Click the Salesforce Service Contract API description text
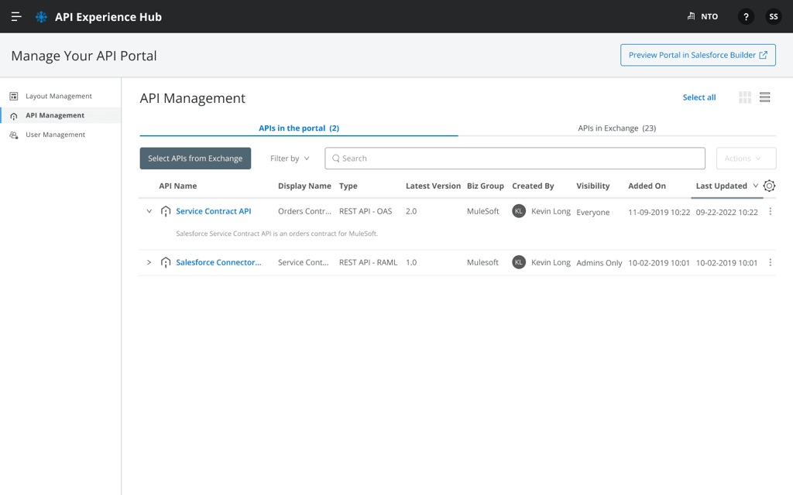The height and width of the screenshot is (495, 793). tap(277, 234)
